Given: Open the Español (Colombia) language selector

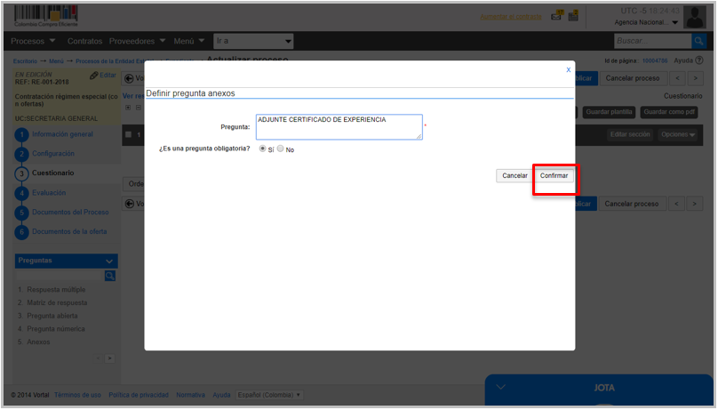Looking at the screenshot, I should pyautogui.click(x=270, y=395).
